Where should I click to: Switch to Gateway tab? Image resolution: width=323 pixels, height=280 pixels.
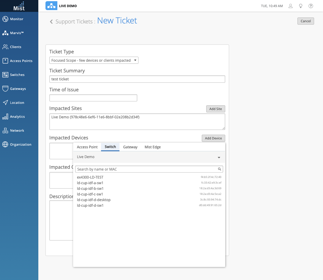[x=130, y=147]
